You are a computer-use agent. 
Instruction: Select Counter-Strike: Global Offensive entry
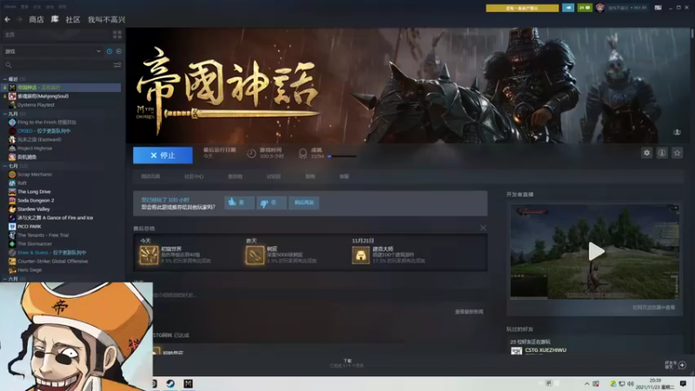(x=53, y=262)
